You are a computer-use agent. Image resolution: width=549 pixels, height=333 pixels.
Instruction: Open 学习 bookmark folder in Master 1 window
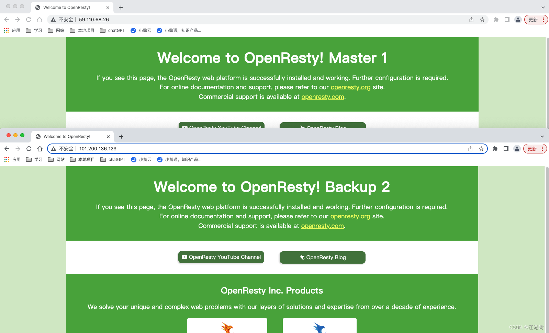[x=34, y=31]
